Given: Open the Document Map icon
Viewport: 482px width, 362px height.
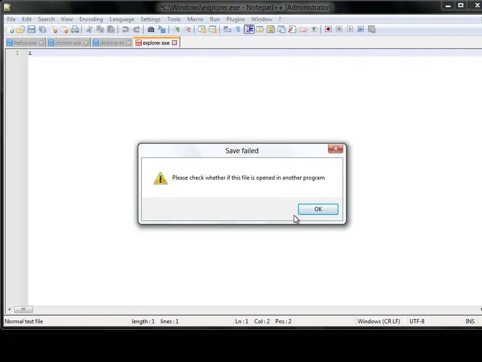Looking at the screenshot, I should click(271, 30).
